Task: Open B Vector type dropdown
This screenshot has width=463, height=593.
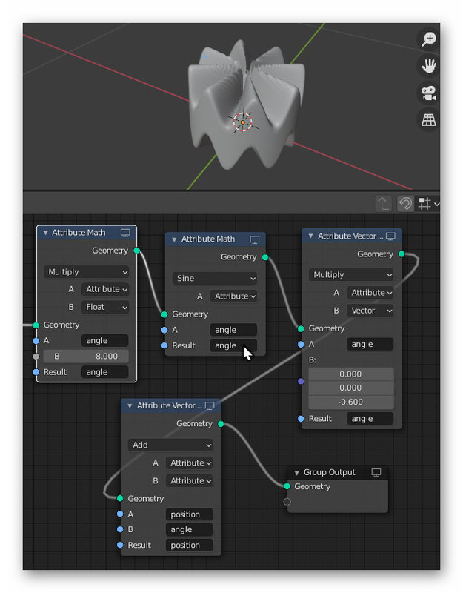Action: (370, 311)
